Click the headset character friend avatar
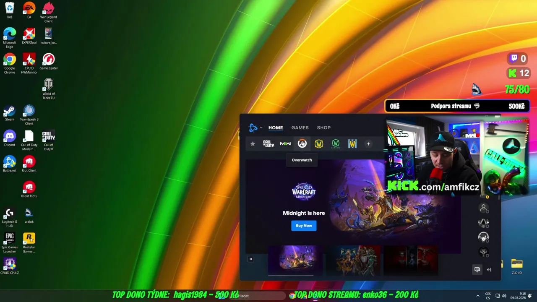The width and height of the screenshot is (537, 302). pos(483,237)
